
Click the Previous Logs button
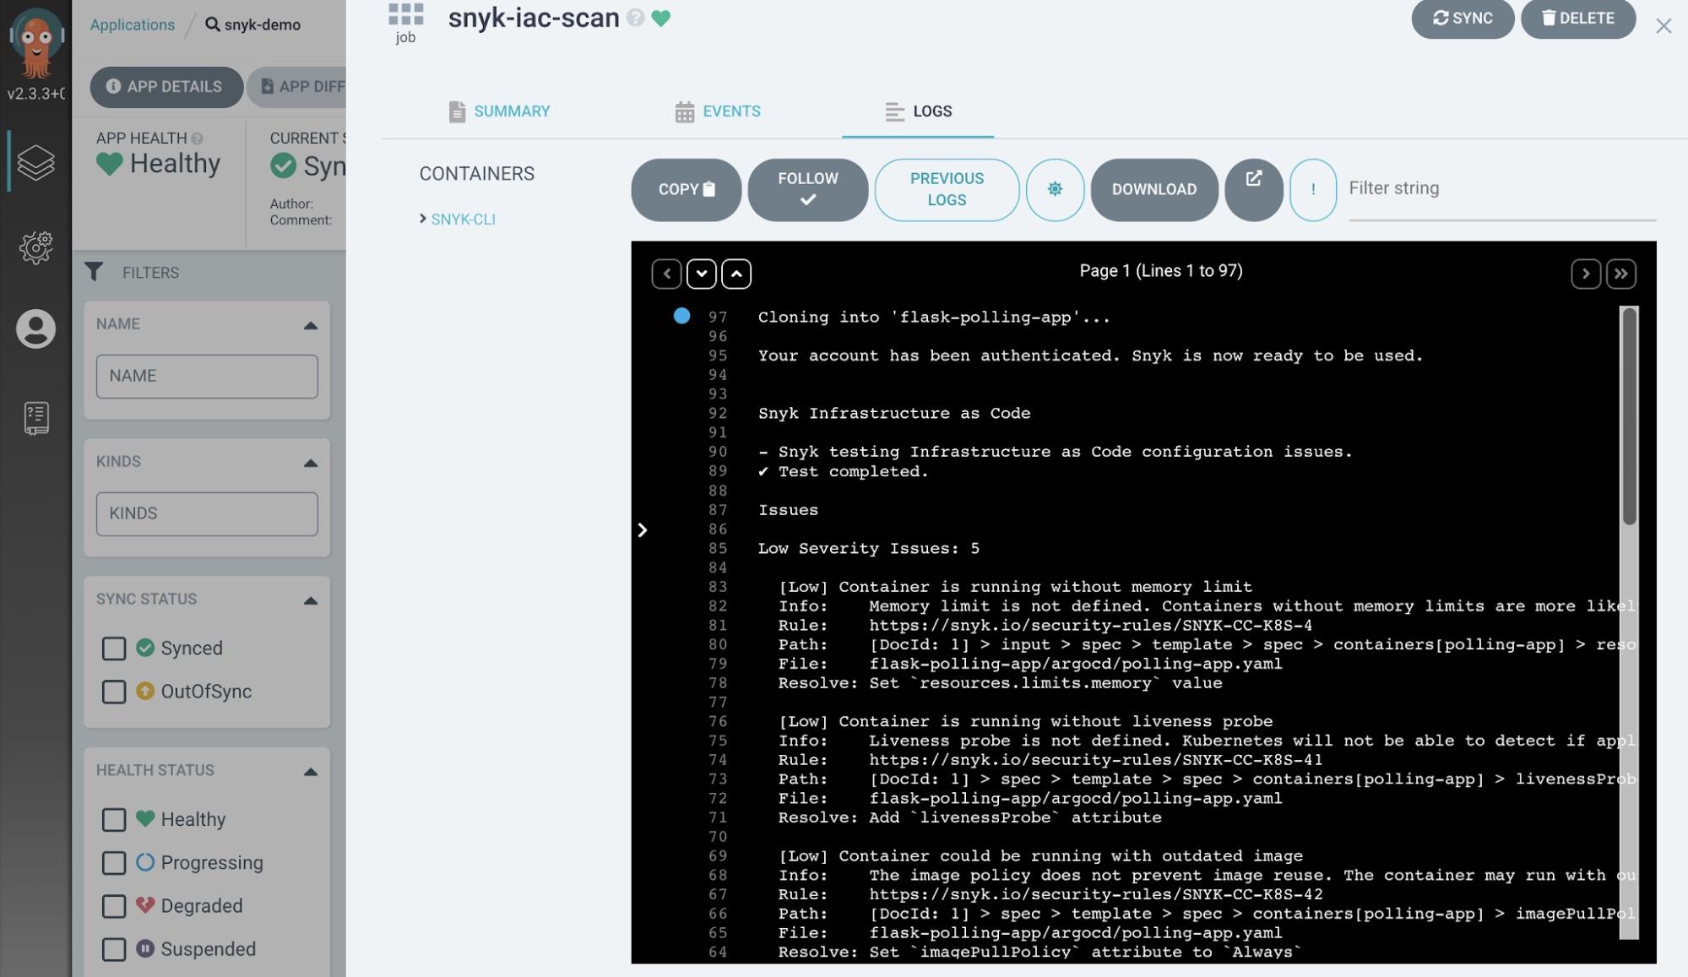(947, 188)
